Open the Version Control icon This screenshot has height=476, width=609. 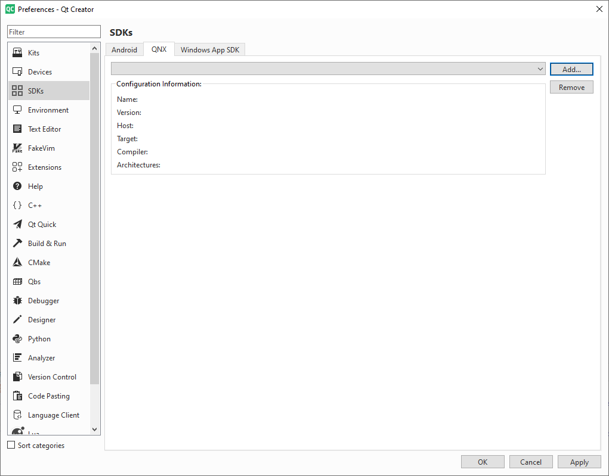(x=17, y=377)
